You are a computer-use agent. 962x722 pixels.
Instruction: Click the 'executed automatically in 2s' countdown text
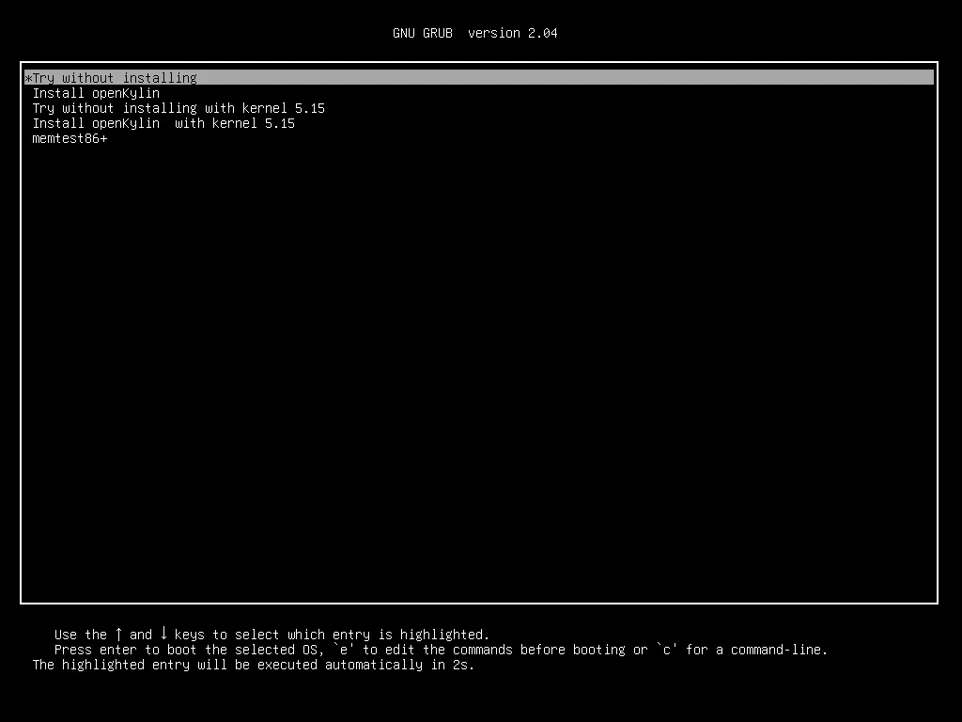[x=365, y=665]
